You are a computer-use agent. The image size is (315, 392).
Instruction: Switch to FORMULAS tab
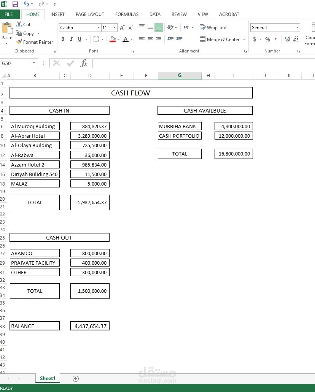pos(127,14)
